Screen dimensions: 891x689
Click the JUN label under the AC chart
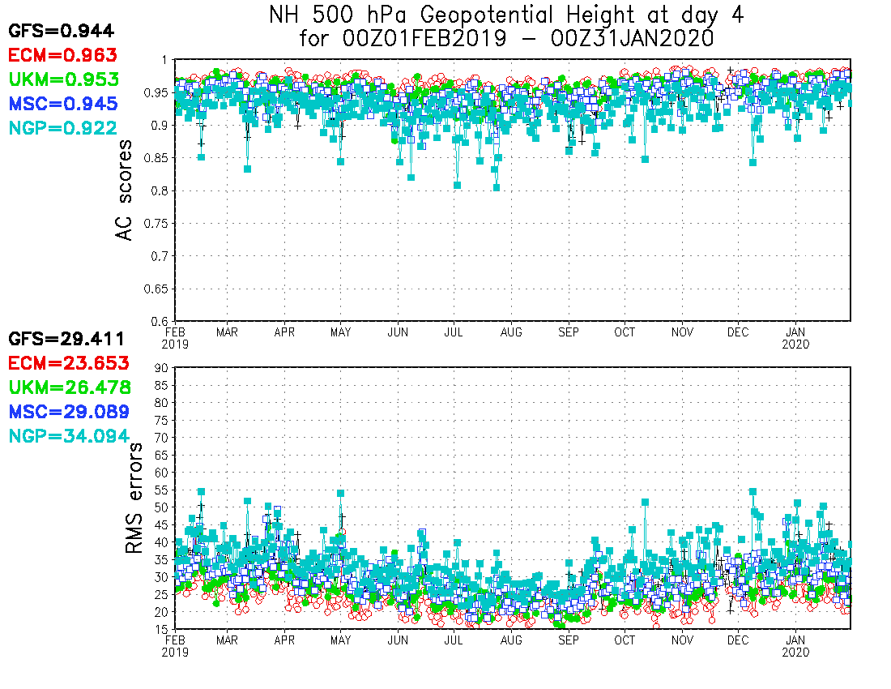tap(398, 332)
